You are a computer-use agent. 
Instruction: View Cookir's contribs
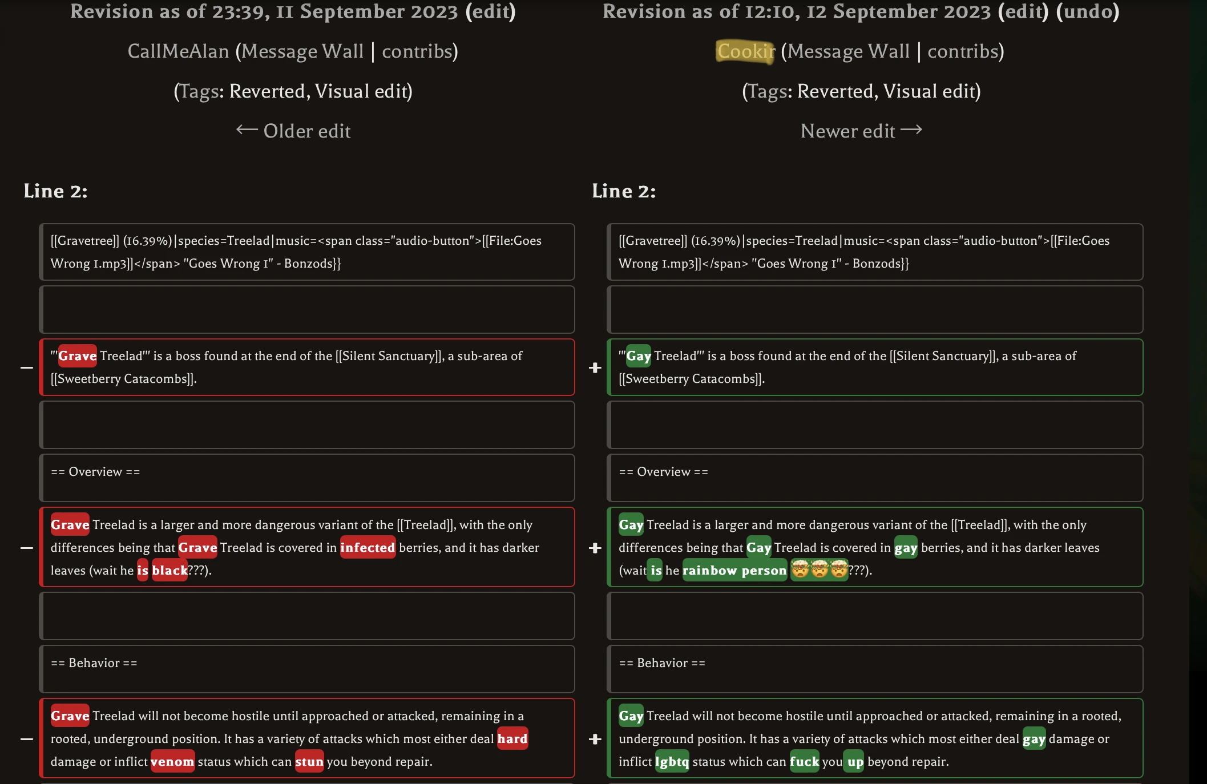[963, 51]
